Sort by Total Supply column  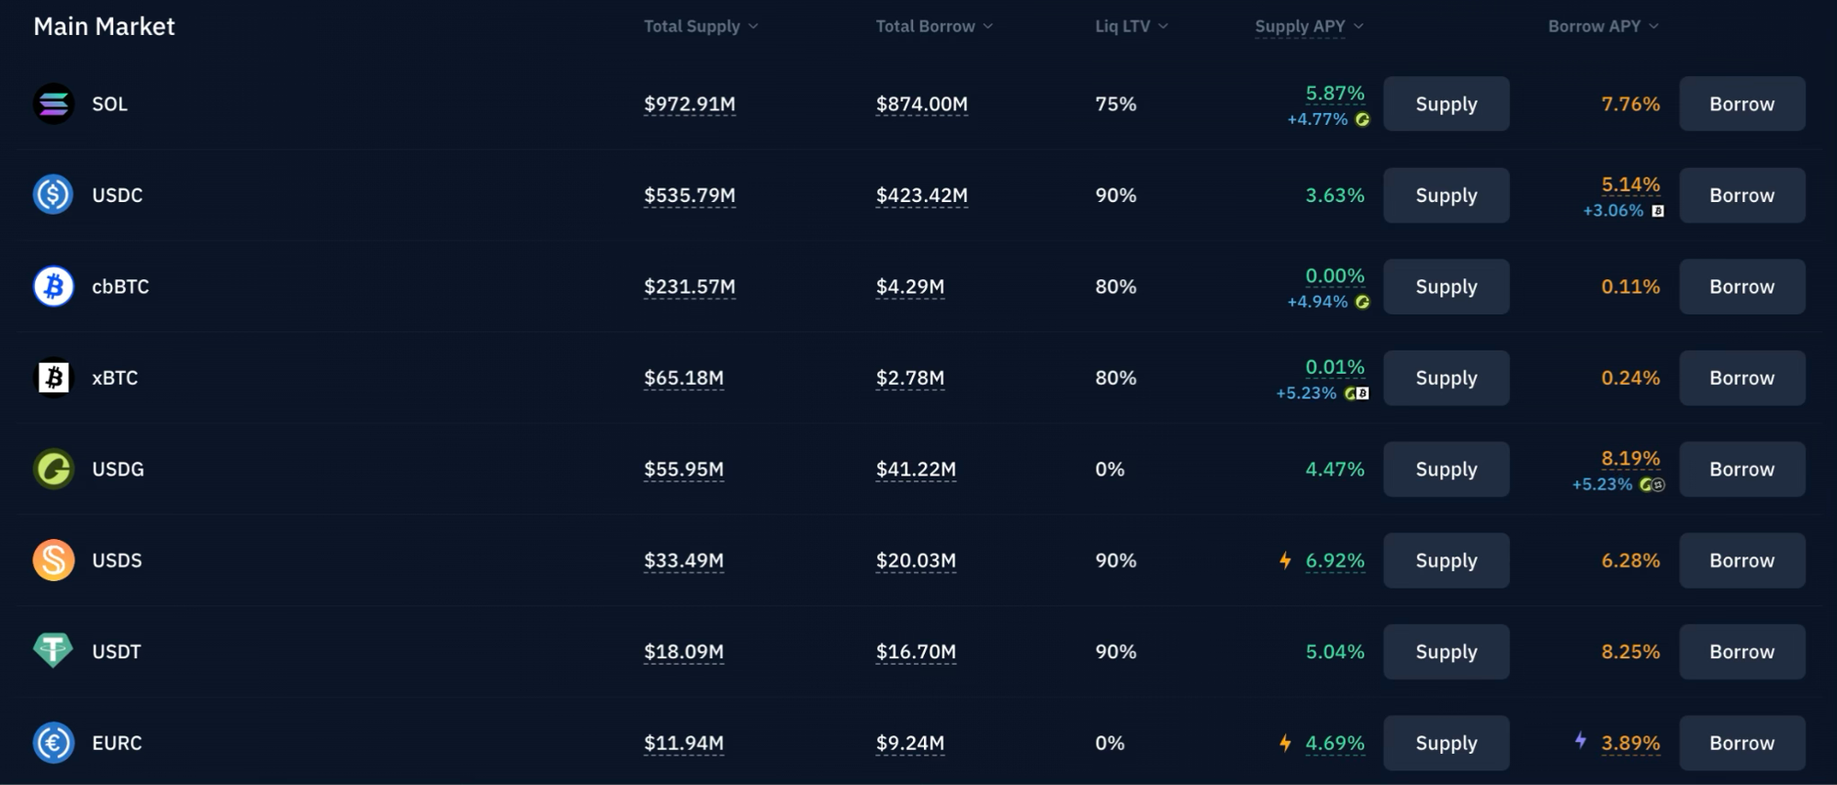(700, 27)
